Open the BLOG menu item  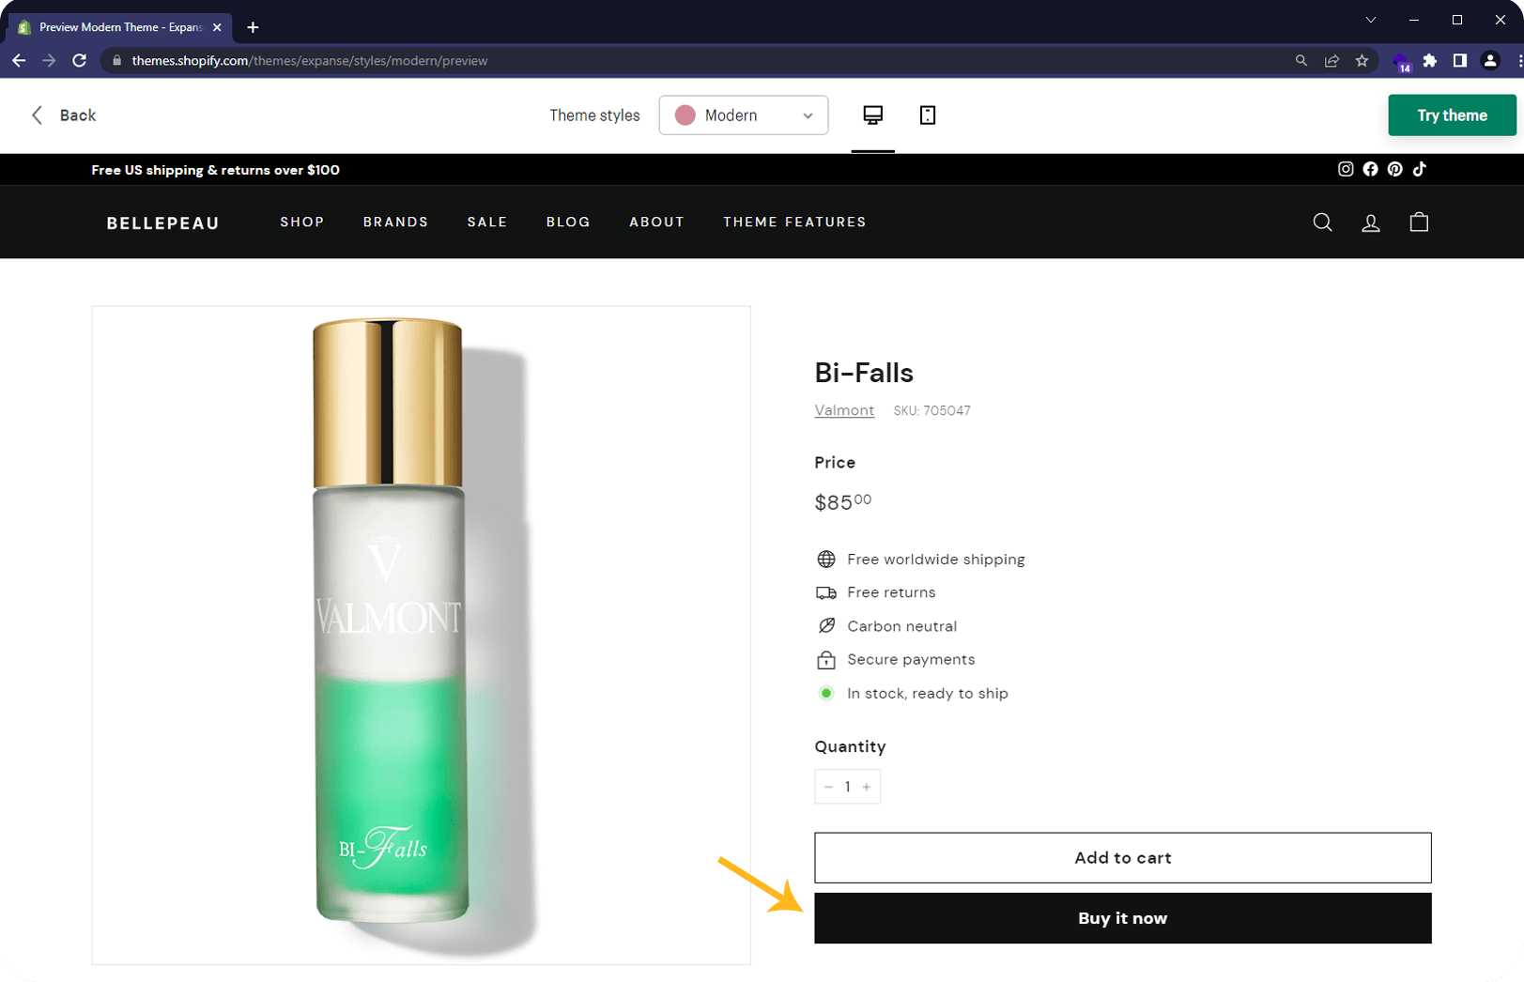tap(568, 222)
